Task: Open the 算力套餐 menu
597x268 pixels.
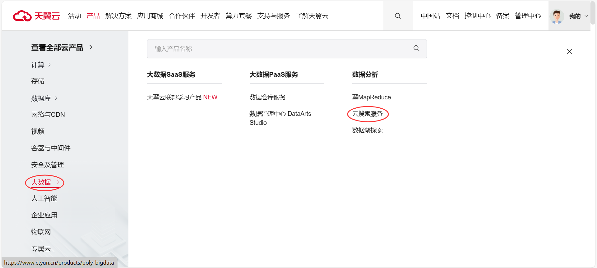Action: 239,16
